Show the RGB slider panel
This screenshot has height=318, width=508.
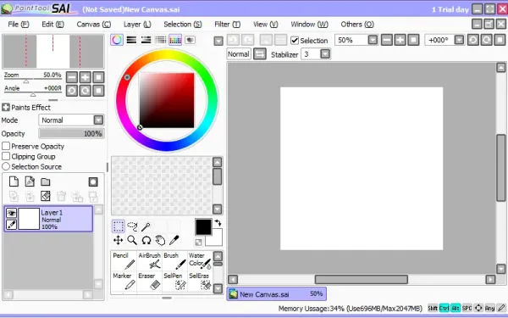(x=131, y=40)
